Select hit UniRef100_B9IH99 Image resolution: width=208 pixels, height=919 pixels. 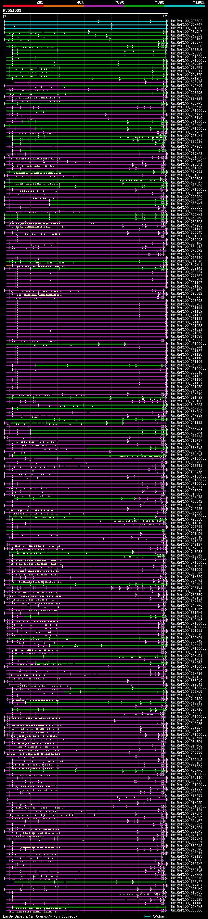[187, 398]
